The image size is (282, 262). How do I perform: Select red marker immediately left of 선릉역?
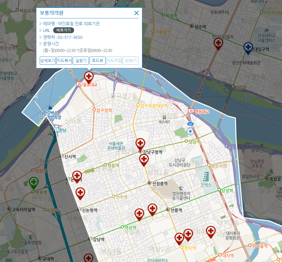coord(152,209)
